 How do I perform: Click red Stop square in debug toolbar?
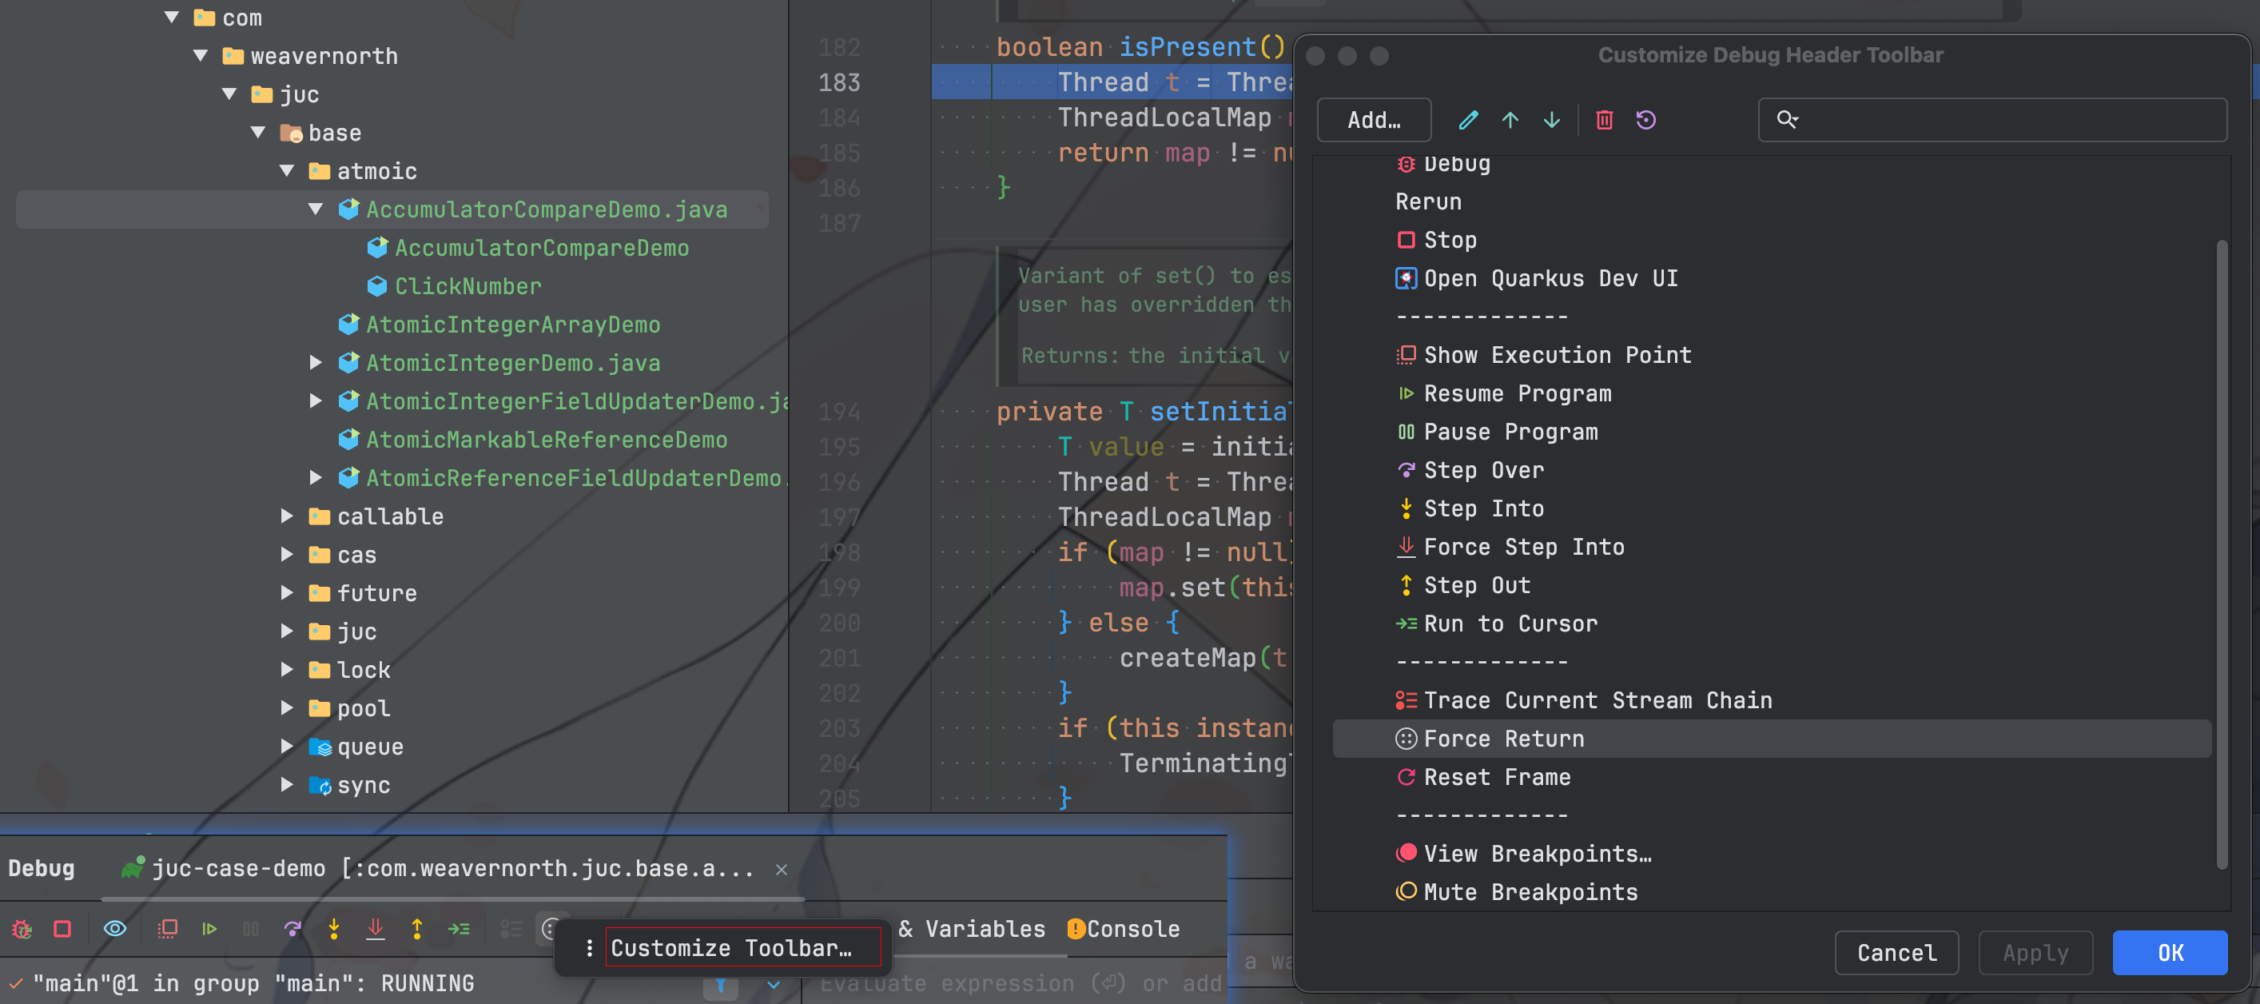(62, 929)
